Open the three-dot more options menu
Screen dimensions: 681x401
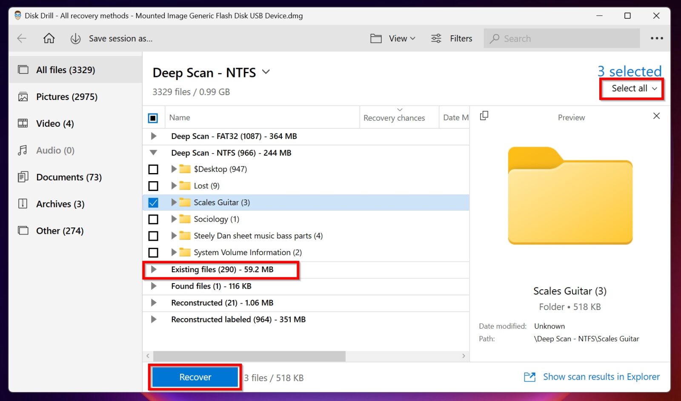coord(657,38)
